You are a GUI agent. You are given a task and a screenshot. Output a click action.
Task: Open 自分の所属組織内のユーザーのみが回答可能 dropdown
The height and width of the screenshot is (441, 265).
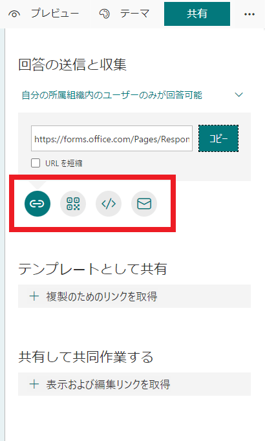[x=132, y=95]
